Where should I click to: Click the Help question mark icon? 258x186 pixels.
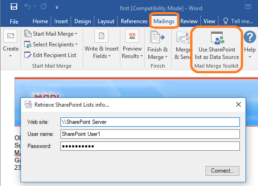(250, 37)
